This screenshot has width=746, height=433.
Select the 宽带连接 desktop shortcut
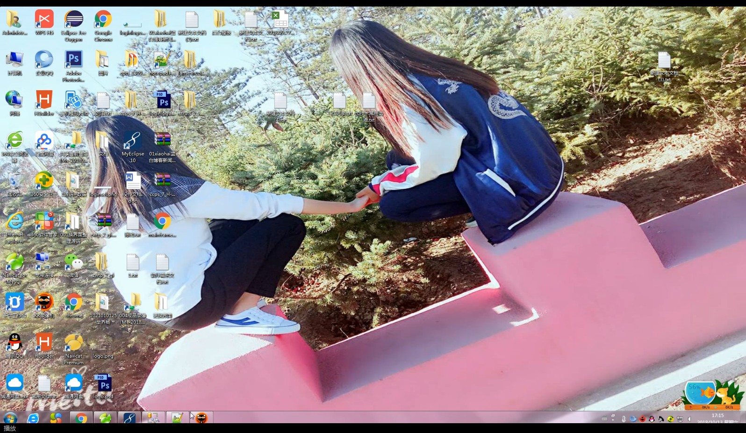[44, 265]
